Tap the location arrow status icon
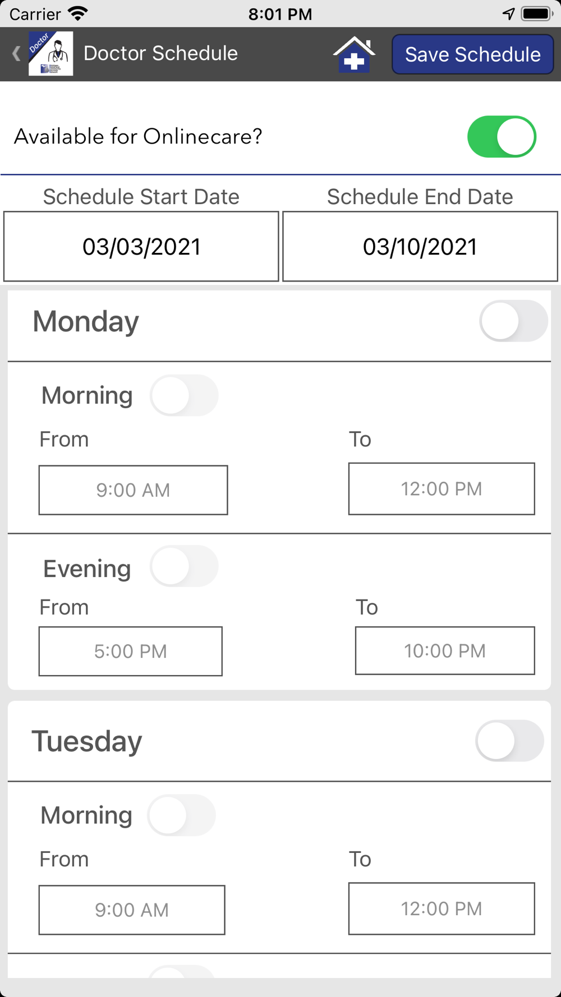The height and width of the screenshot is (997, 561). (x=508, y=13)
